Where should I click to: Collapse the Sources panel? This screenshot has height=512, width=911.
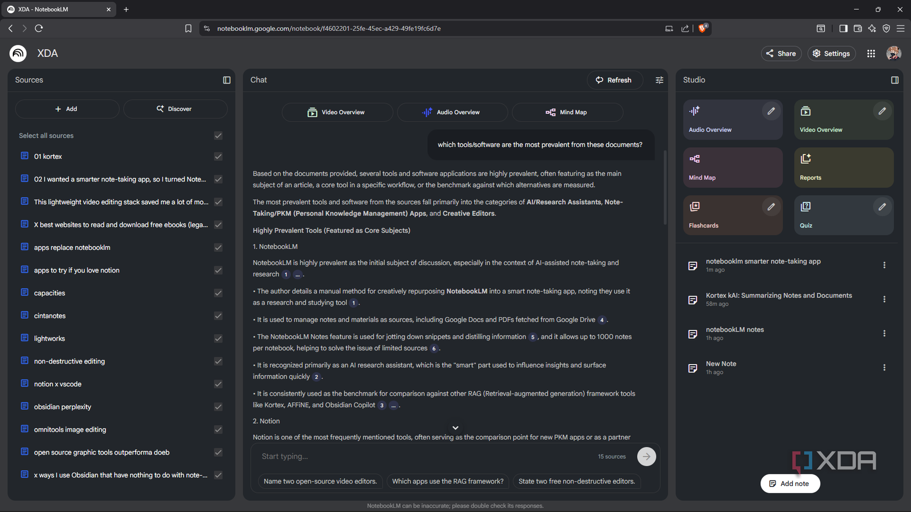(226, 80)
